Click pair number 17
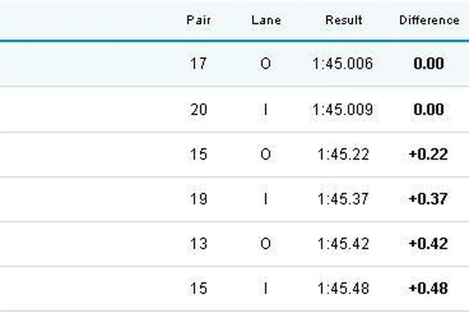469x313 pixels. (198, 64)
